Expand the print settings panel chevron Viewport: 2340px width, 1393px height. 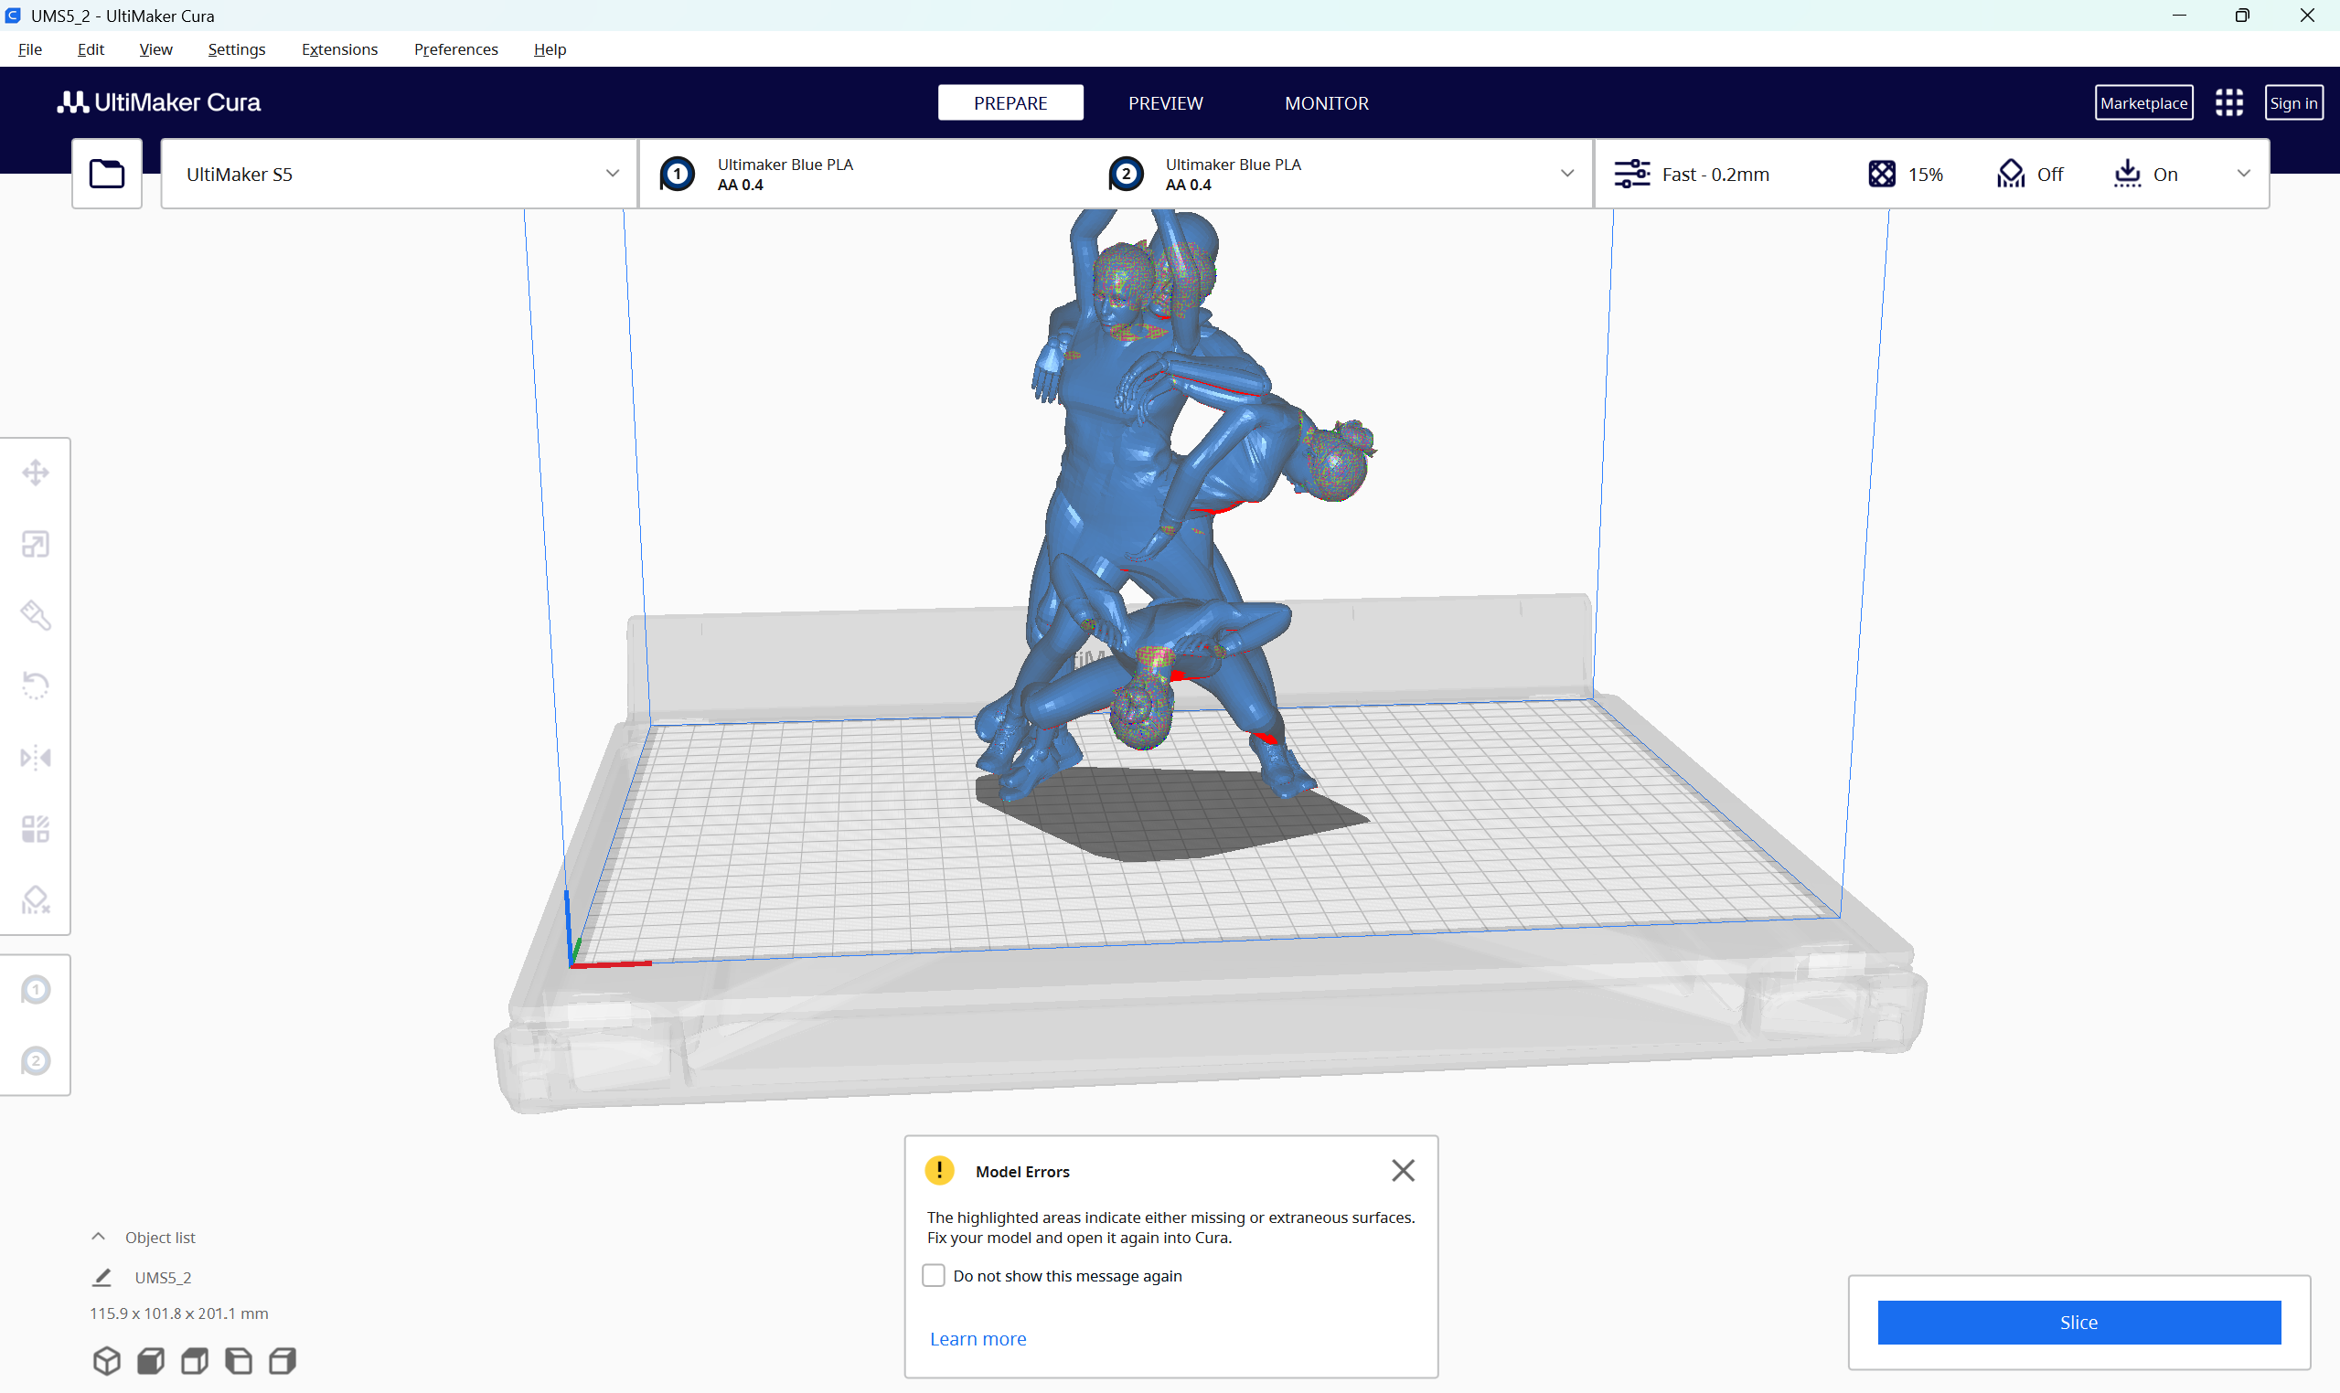[x=2243, y=174]
